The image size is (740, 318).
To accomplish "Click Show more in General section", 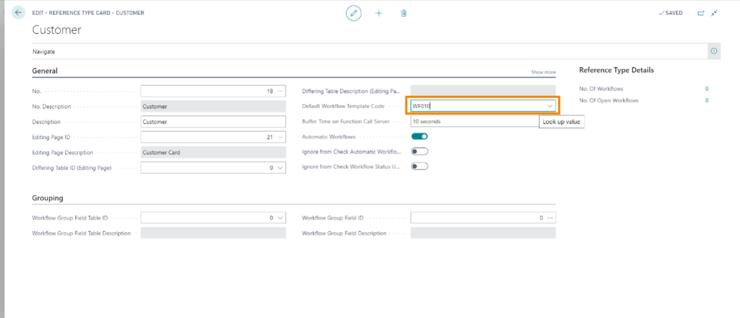I will coord(543,72).
